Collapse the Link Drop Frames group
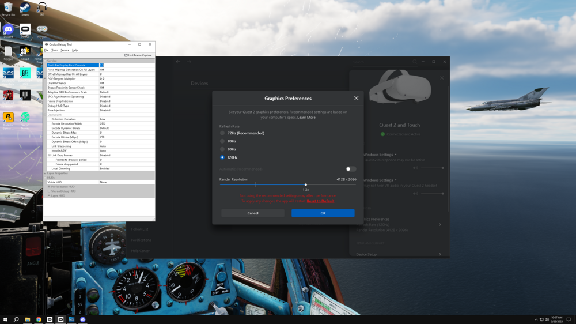 pyautogui.click(x=49, y=155)
